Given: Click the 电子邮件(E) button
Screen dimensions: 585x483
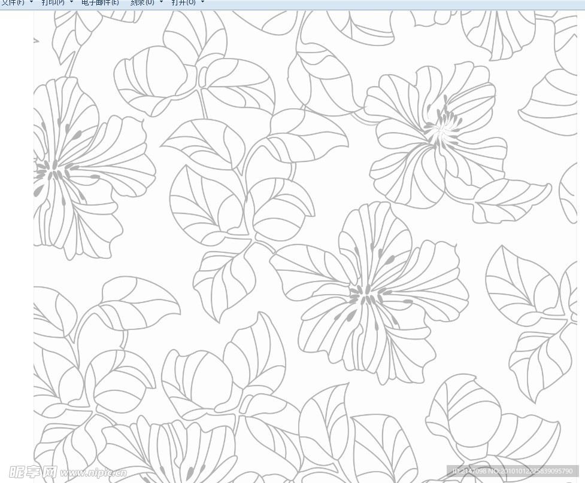Looking at the screenshot, I should (100, 2).
